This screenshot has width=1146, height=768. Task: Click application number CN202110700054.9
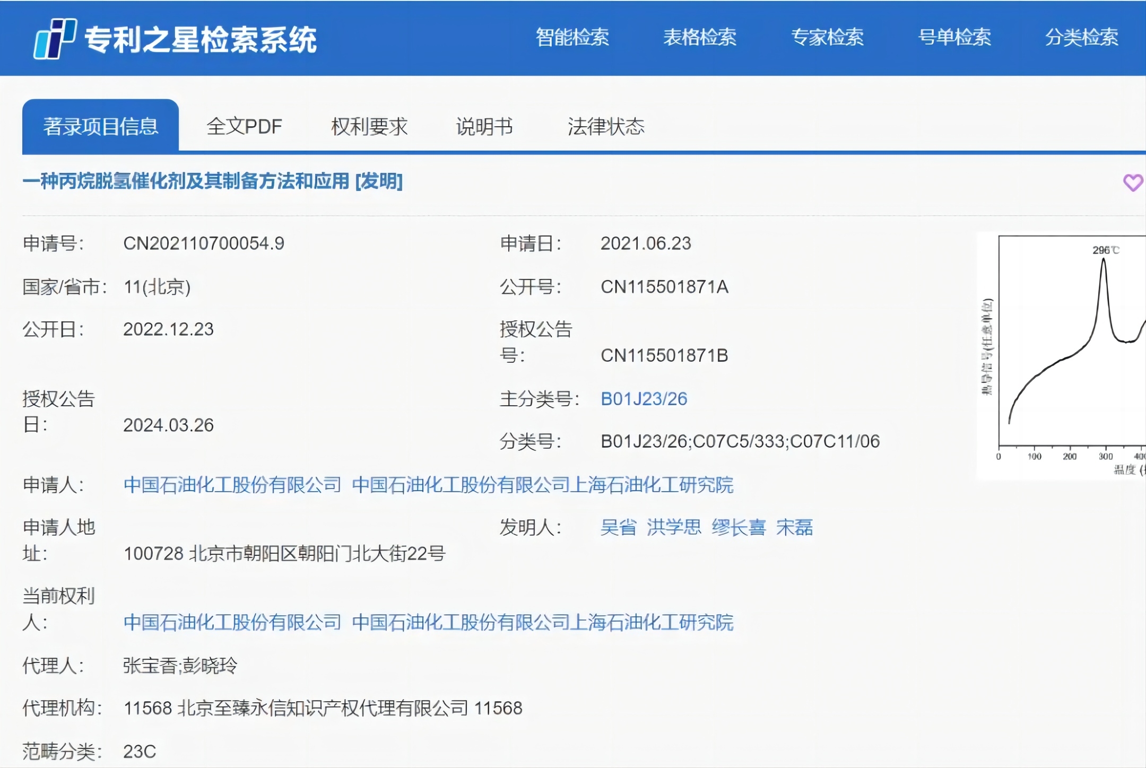(x=204, y=243)
